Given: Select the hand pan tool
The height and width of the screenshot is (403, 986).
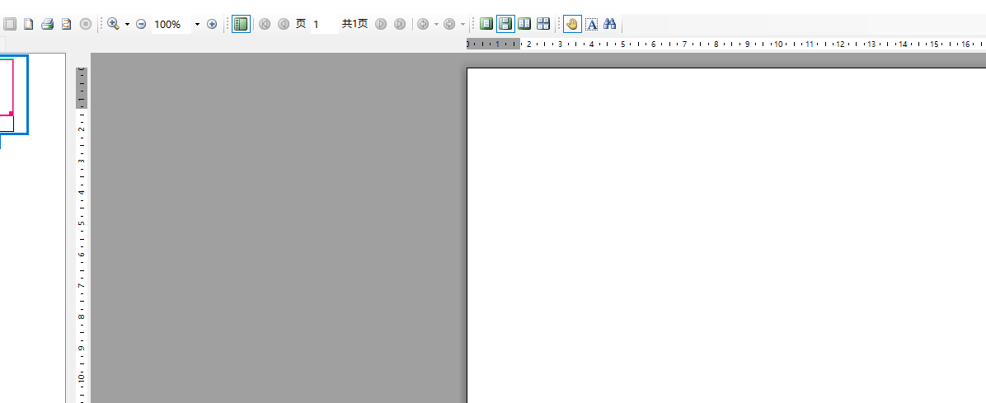Looking at the screenshot, I should [x=572, y=24].
